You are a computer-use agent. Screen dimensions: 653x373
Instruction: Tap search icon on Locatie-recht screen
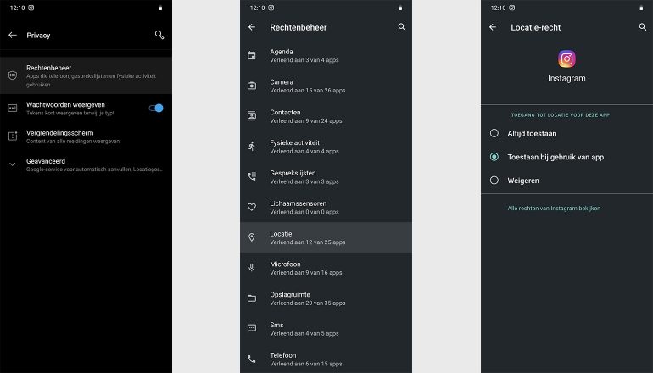coord(643,27)
